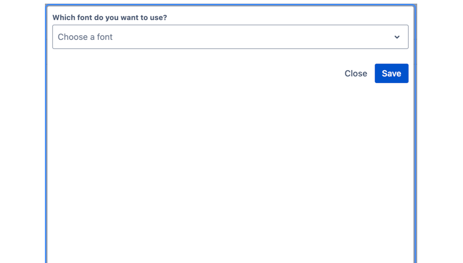Click the 'Which font do you want to use?' label
This screenshot has width=463, height=263.
[109, 18]
